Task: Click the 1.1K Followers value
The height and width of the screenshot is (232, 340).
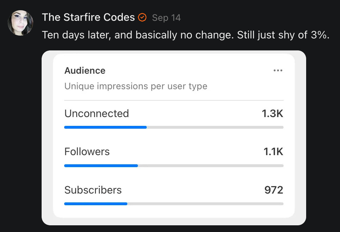Action: pos(273,152)
